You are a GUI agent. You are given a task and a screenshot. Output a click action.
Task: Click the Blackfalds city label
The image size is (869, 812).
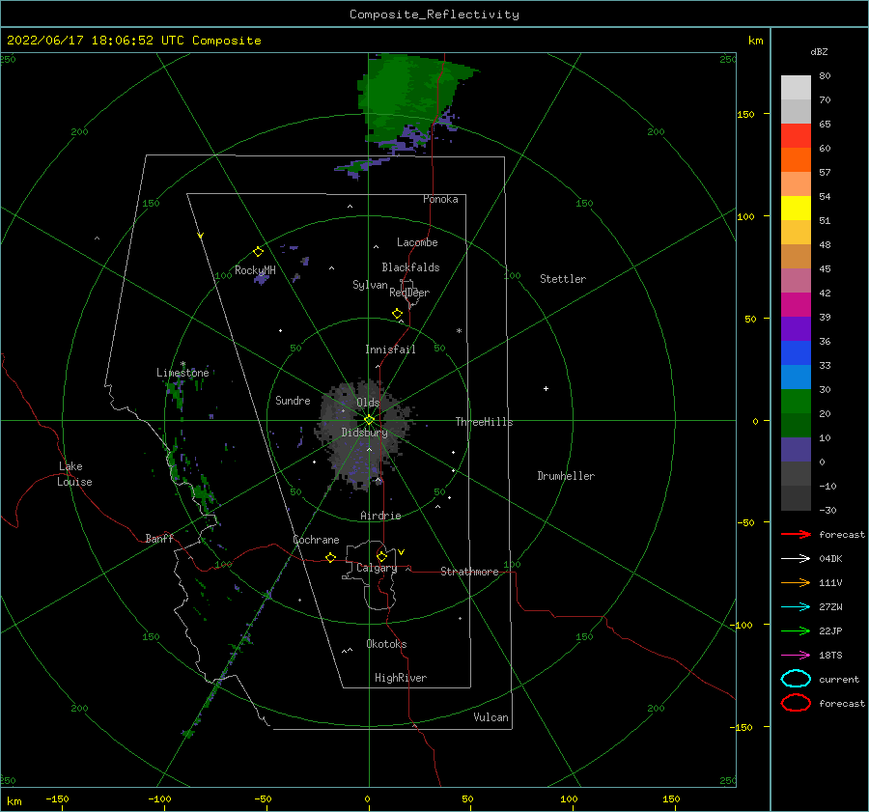pyautogui.click(x=410, y=267)
